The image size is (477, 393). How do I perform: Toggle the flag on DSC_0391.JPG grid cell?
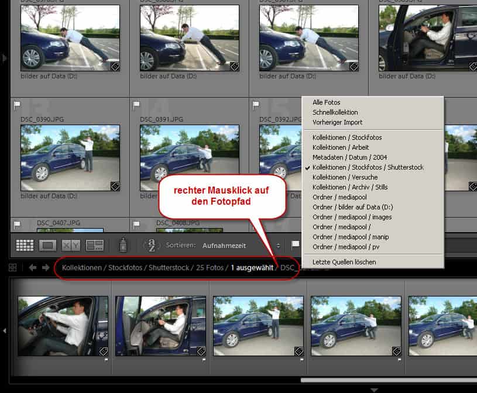pyautogui.click(x=136, y=106)
